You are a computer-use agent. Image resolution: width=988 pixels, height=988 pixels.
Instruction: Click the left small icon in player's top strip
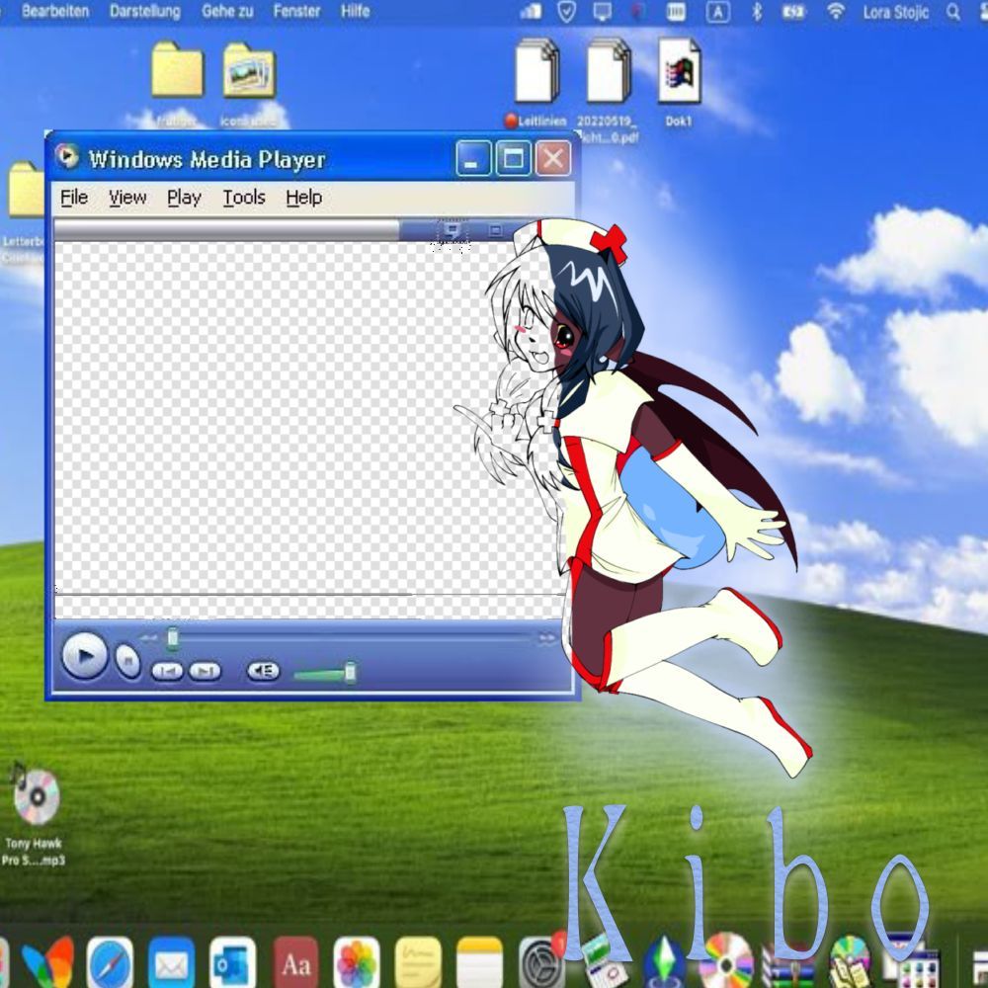452,230
